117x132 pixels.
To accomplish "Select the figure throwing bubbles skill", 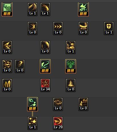I will click(83, 104).
